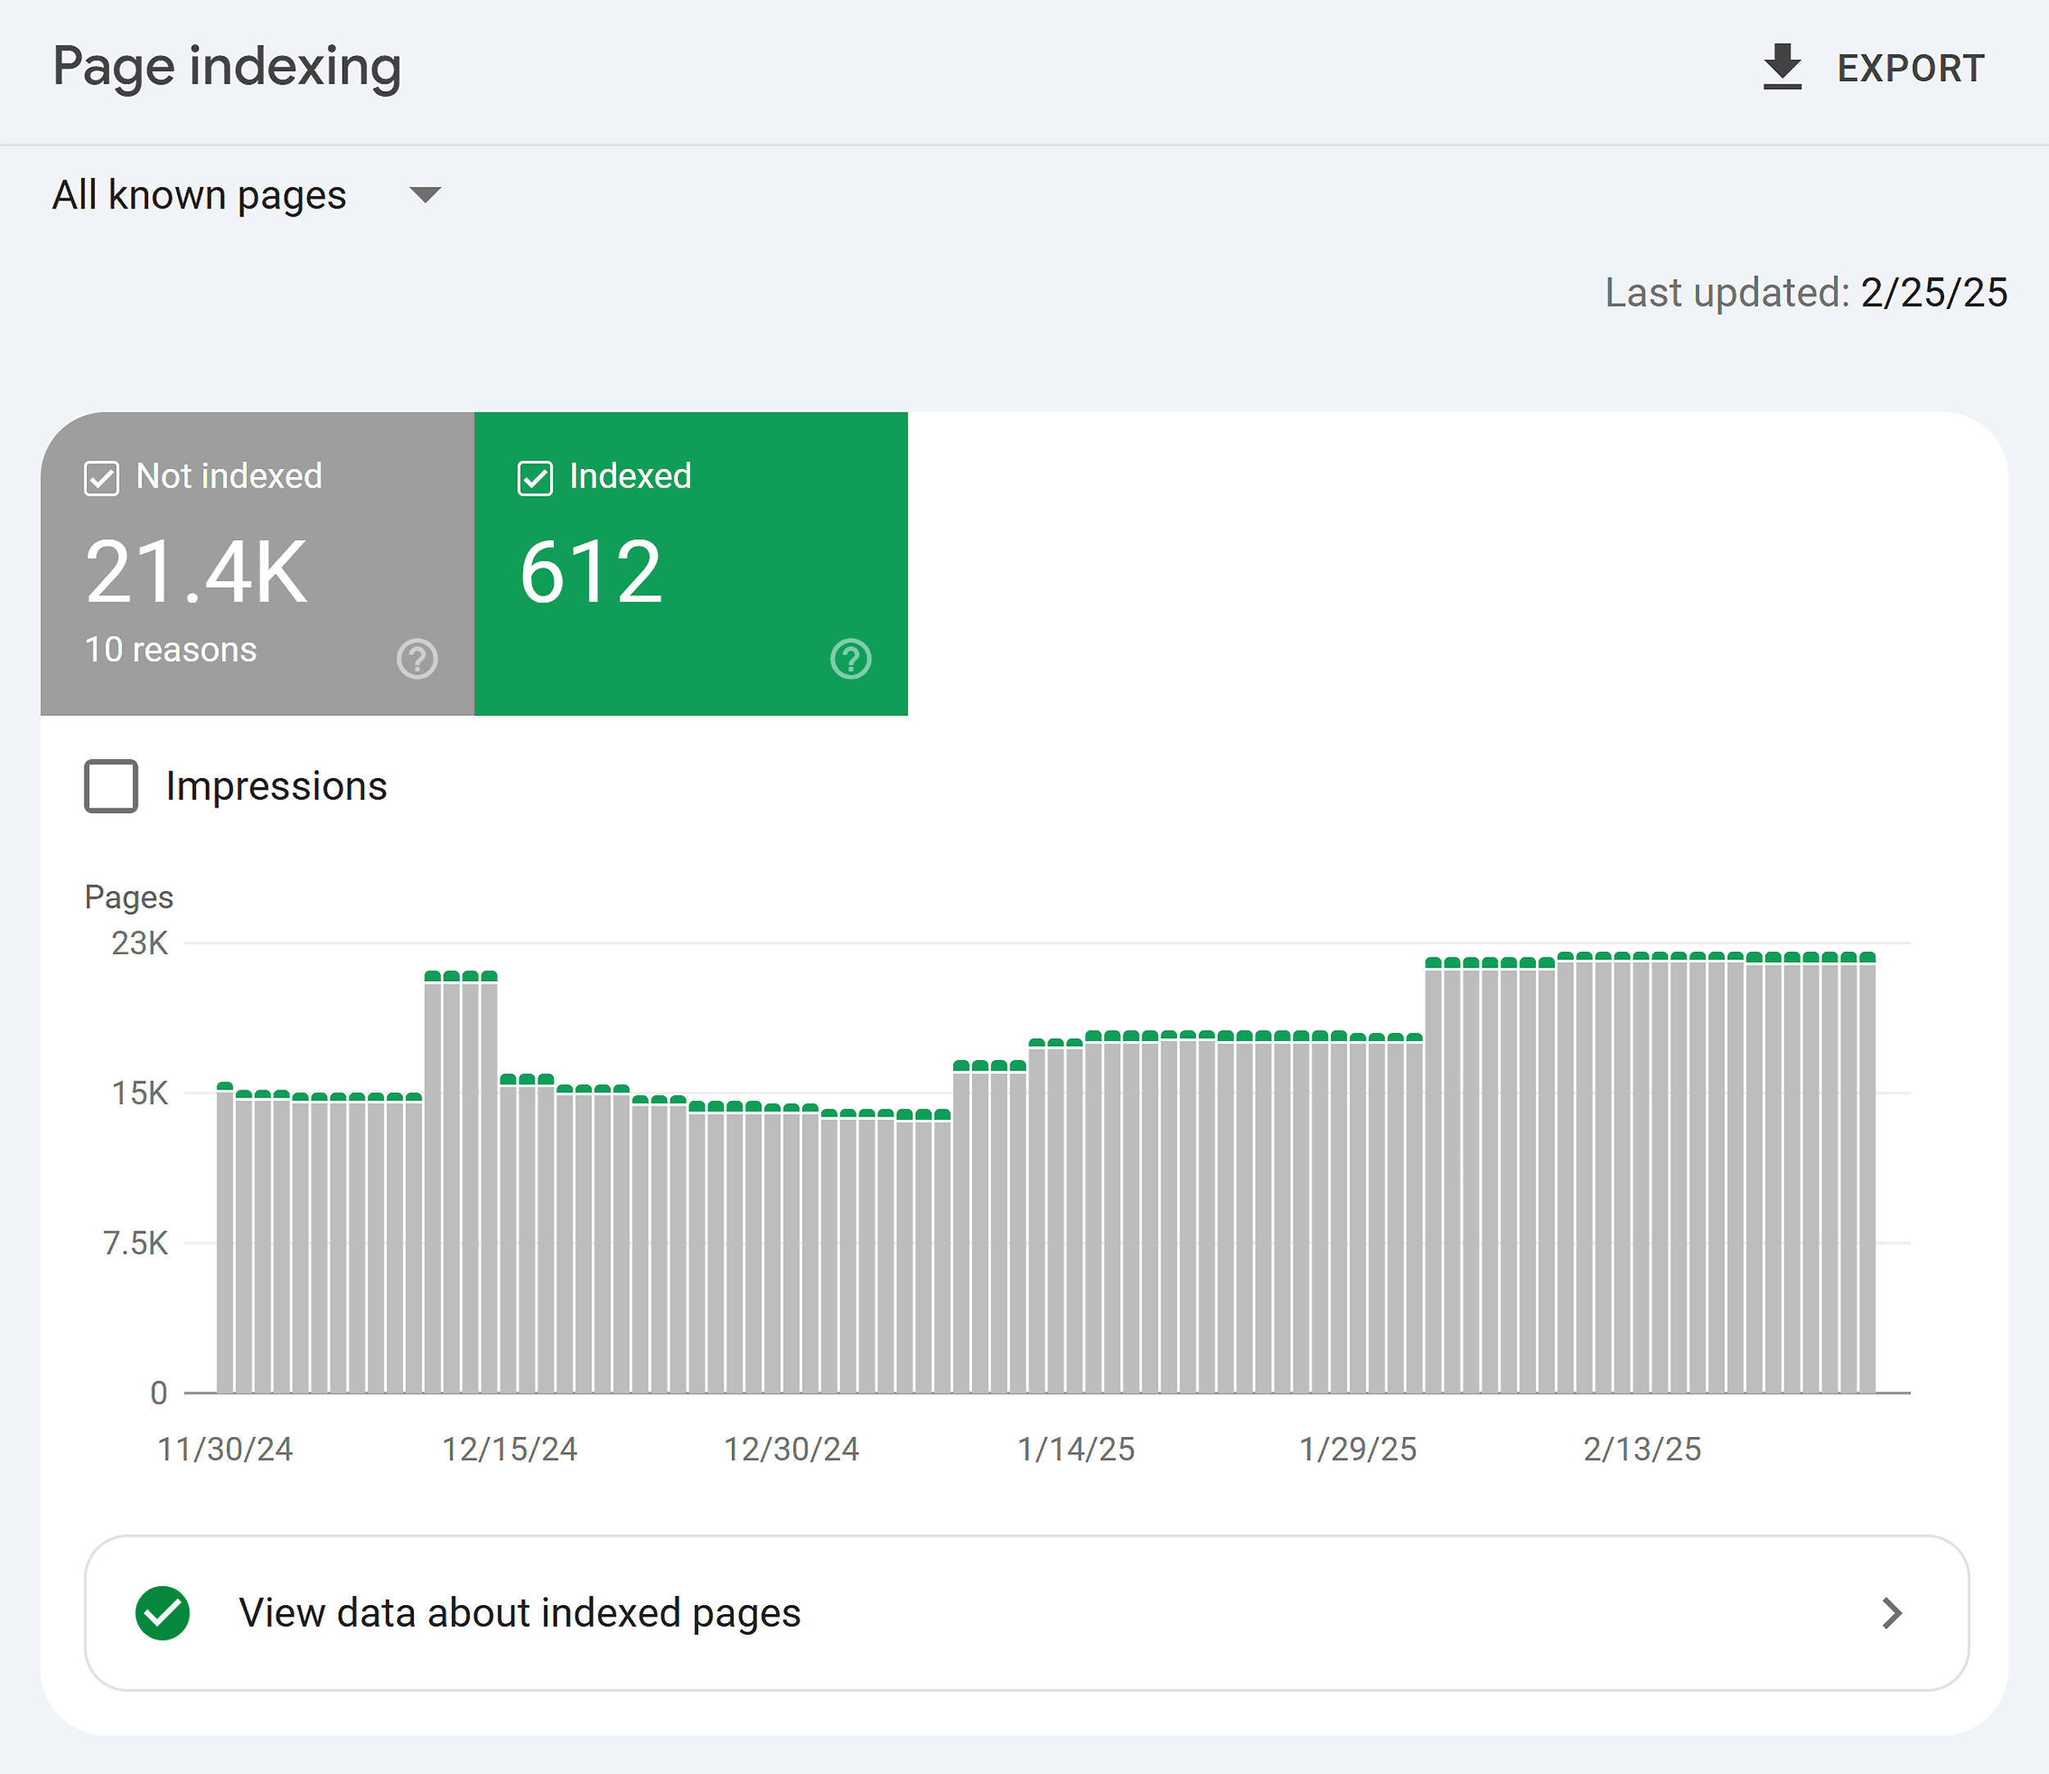Uncheck the Not indexed checkbox
Screen dimensions: 2049x1774
pos(102,478)
